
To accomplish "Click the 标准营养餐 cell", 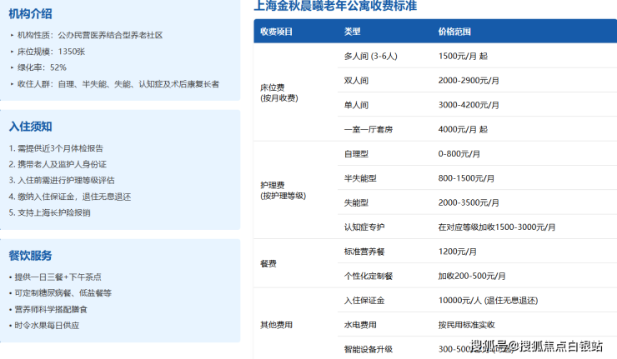I will (364, 252).
